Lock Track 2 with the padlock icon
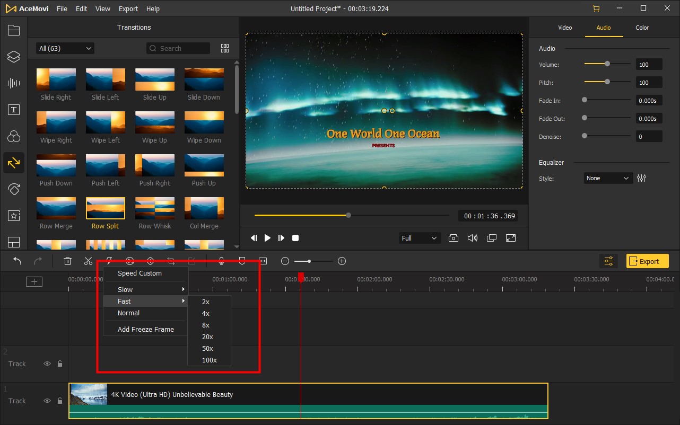680x425 pixels. 60,364
